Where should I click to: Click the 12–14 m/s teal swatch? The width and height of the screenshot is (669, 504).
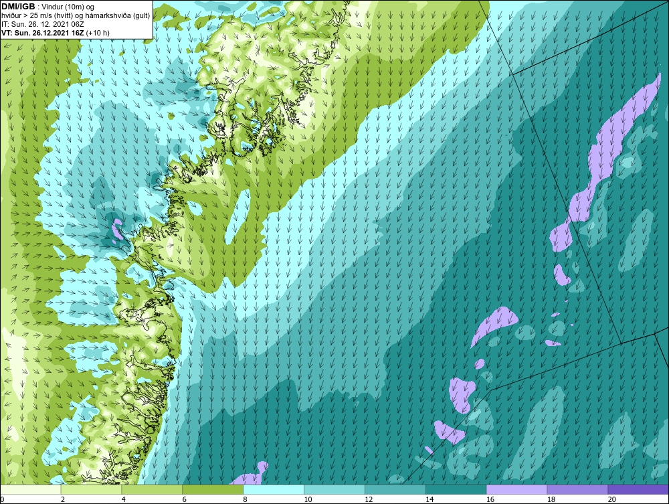[395, 489]
